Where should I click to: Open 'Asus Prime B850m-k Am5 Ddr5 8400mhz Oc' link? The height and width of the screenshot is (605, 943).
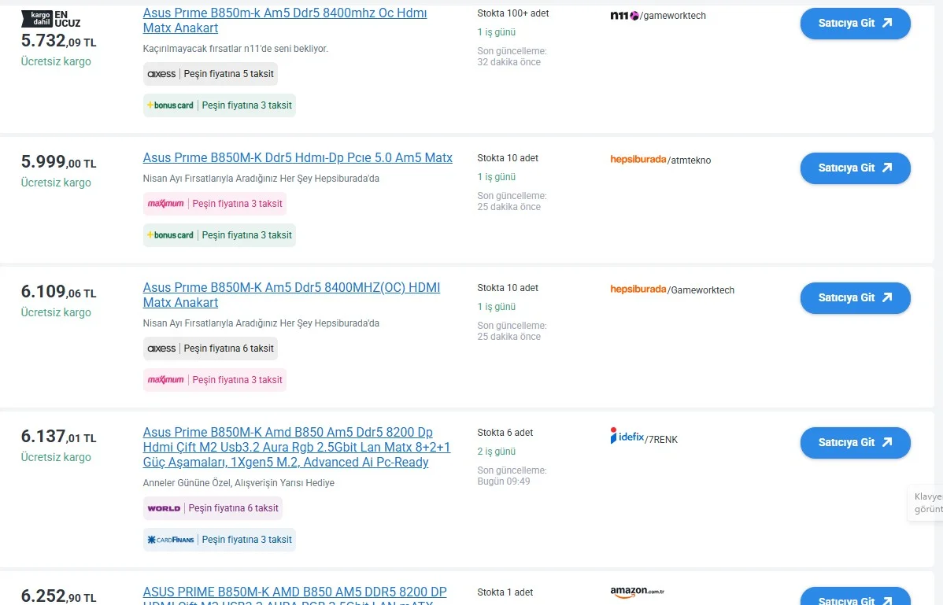(x=285, y=20)
